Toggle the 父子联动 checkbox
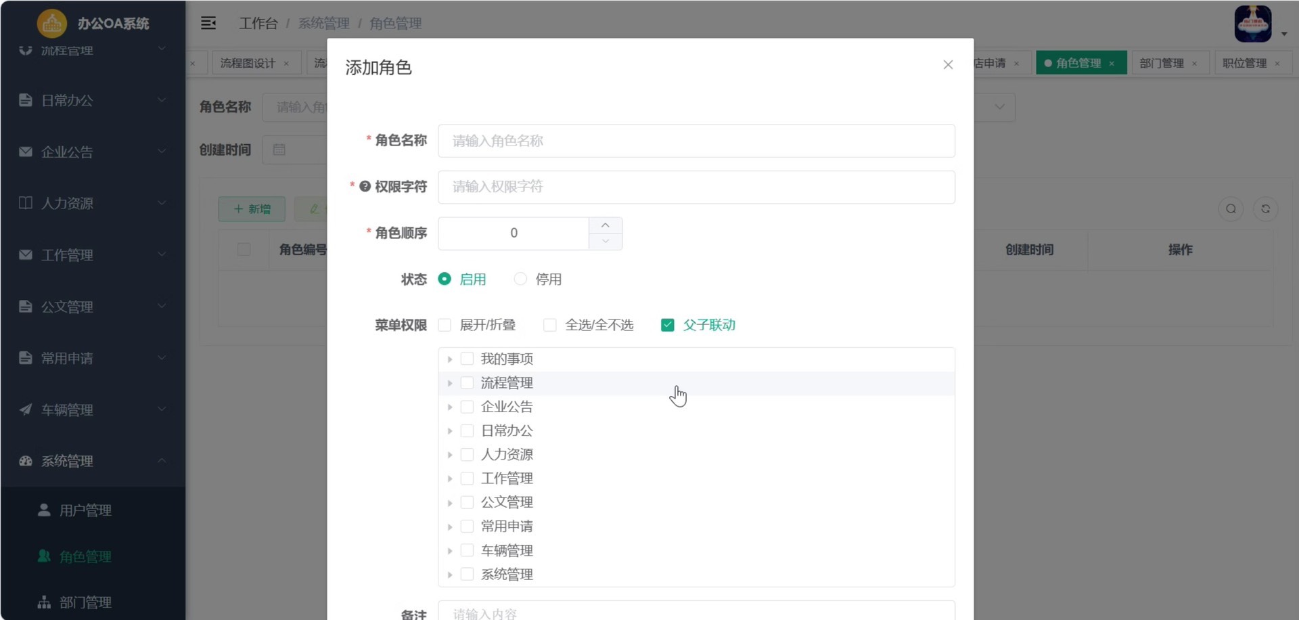Screen dimensions: 1299x620 pyautogui.click(x=668, y=326)
